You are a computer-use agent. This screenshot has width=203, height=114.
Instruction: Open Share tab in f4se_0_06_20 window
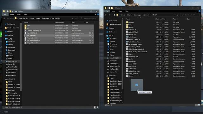pos(19,15)
